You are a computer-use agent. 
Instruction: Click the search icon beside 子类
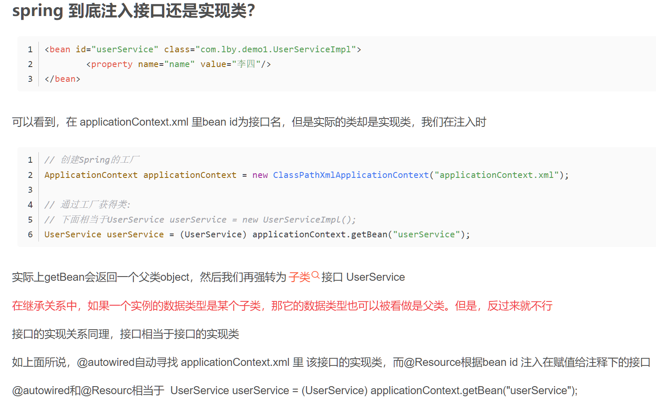pos(315,276)
